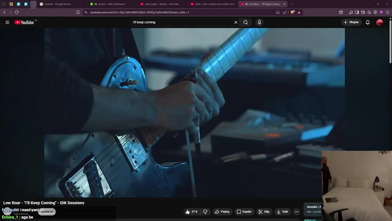
Task: Go back with the browser back arrow
Action: [4, 12]
